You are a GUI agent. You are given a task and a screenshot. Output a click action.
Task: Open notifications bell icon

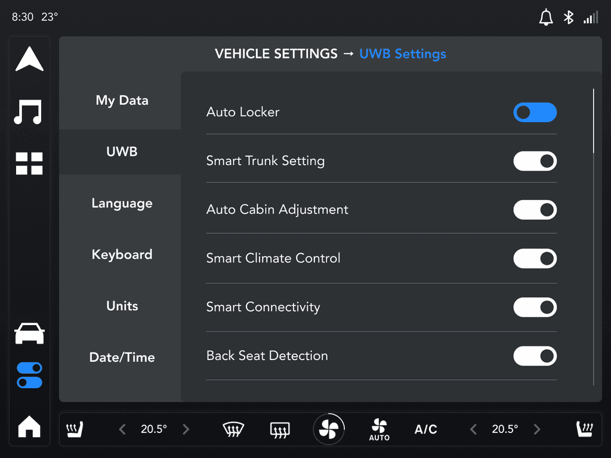pos(545,17)
